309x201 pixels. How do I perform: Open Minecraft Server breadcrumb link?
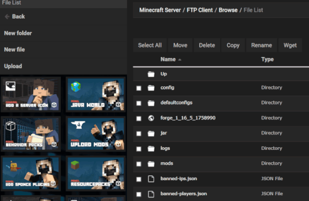pos(160,10)
